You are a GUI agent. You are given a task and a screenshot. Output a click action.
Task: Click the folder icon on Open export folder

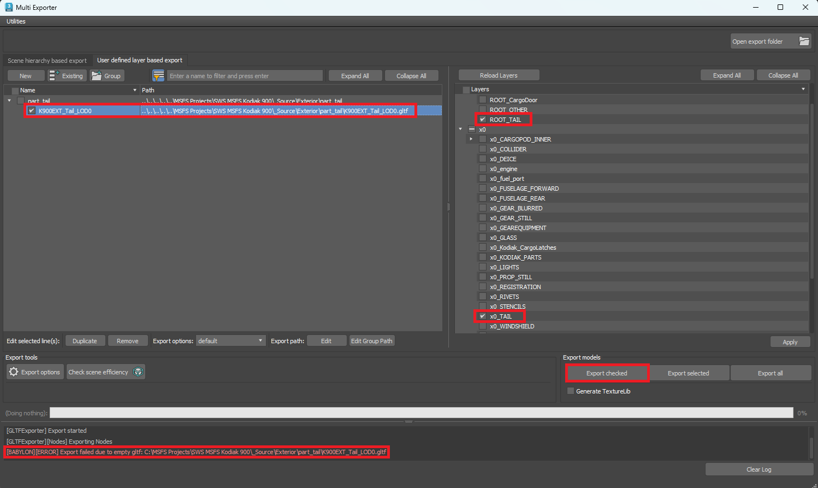point(804,41)
